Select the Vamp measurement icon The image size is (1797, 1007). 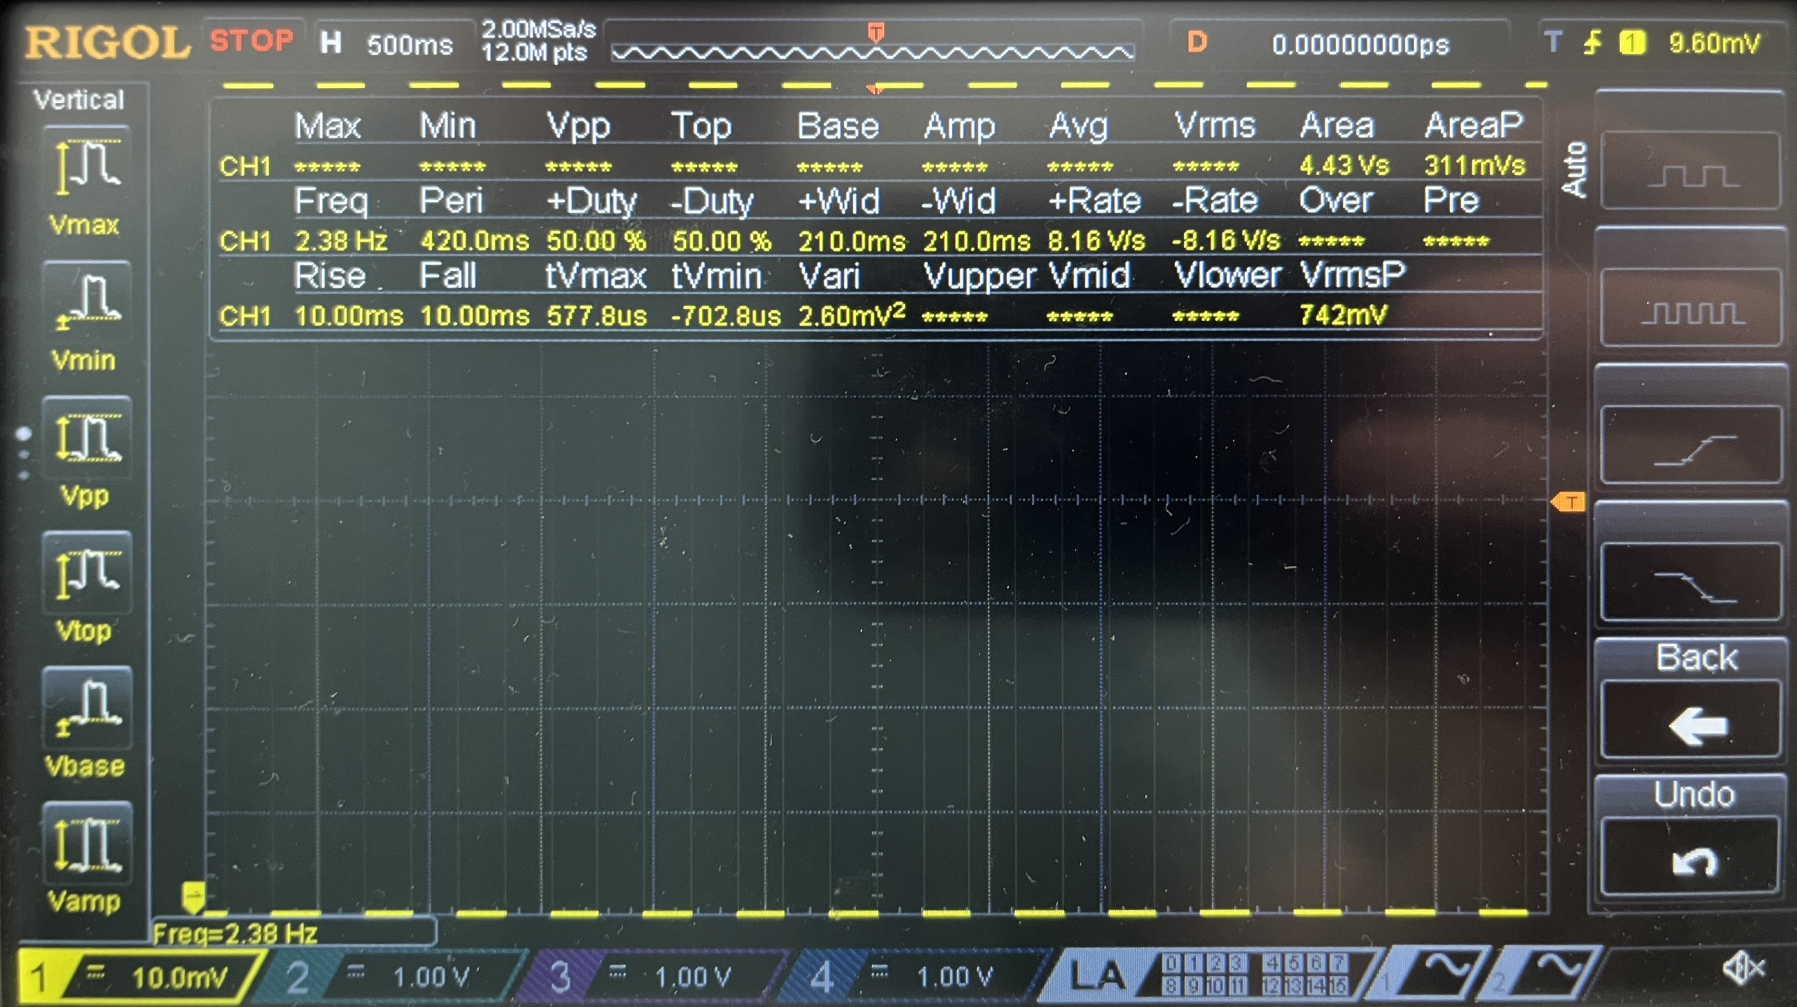coord(86,843)
